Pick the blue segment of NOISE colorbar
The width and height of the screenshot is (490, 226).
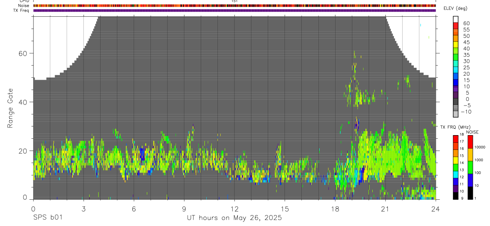[x=470, y=180]
